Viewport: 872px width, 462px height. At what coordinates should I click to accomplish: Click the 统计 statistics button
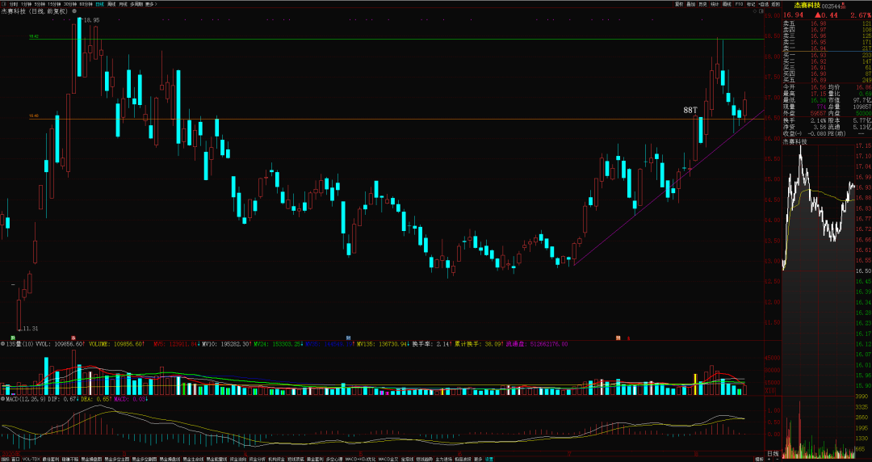tap(715, 5)
